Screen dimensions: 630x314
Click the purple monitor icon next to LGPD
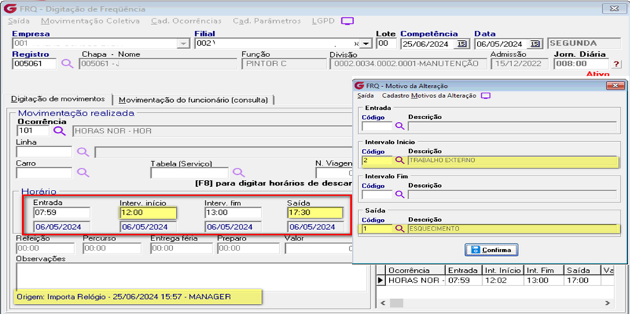[x=347, y=21]
